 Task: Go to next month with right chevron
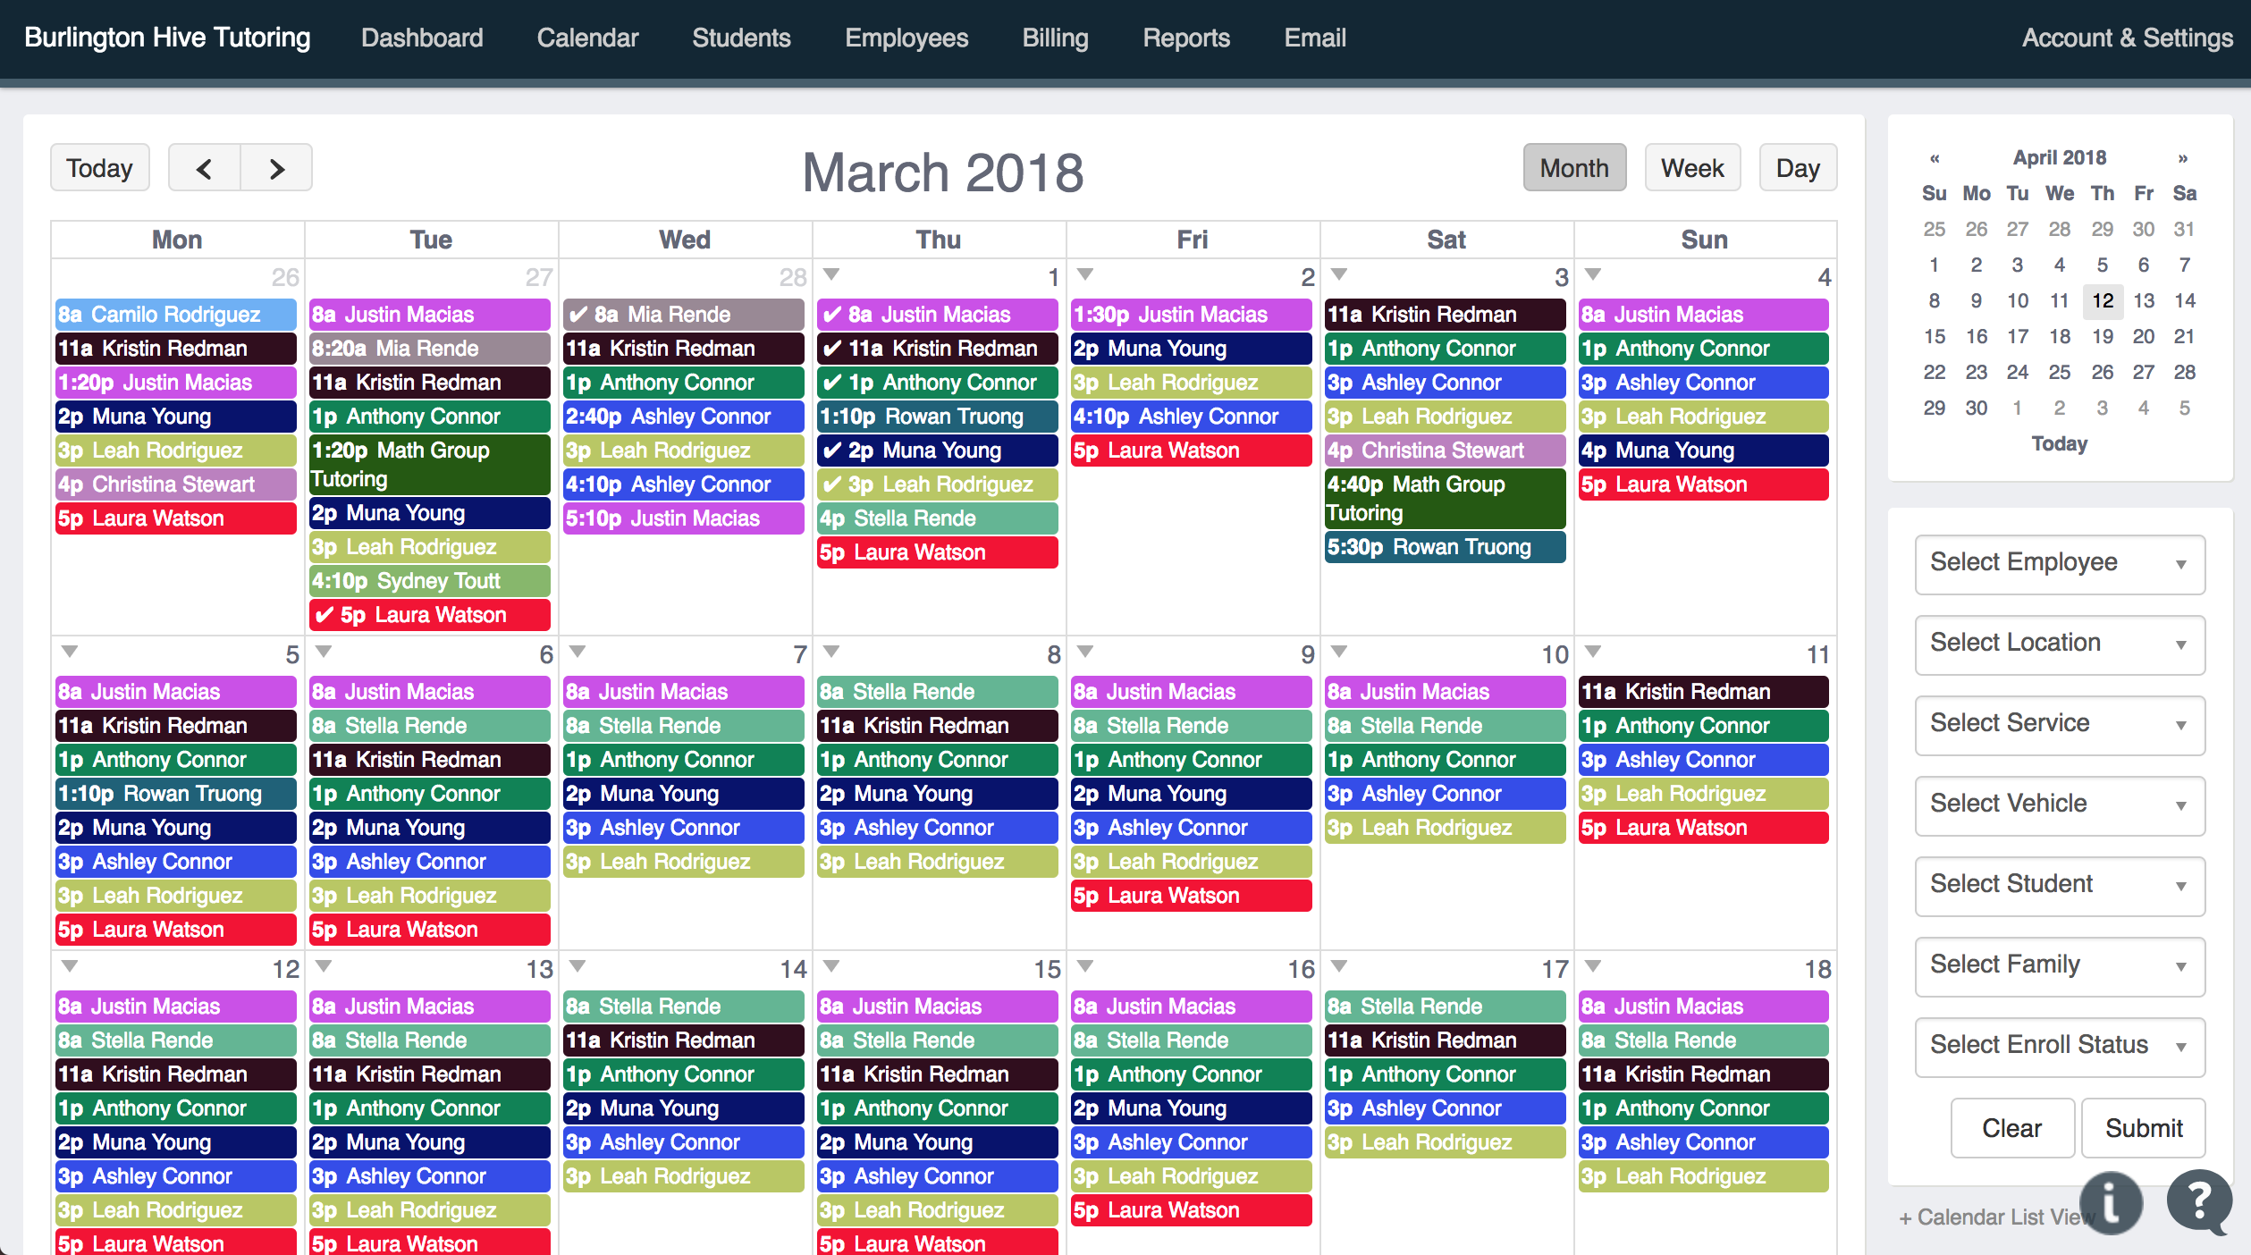pos(277,168)
